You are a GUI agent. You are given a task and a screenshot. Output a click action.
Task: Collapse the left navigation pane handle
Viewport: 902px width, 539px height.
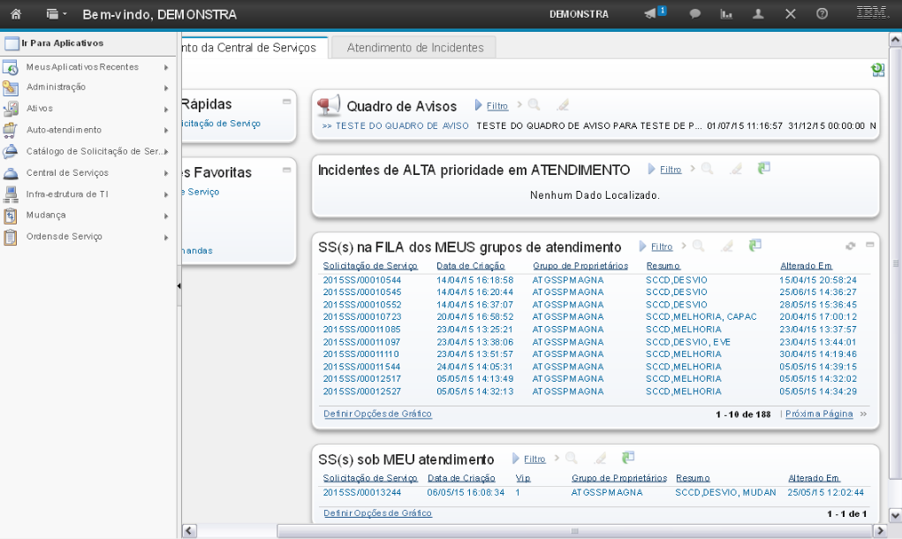[178, 285]
